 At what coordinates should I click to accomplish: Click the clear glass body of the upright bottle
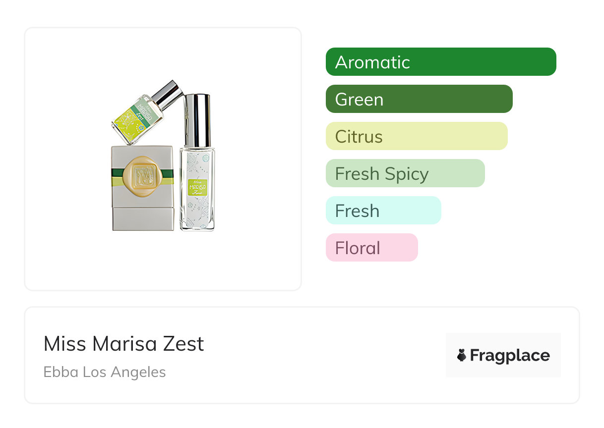coord(197,213)
